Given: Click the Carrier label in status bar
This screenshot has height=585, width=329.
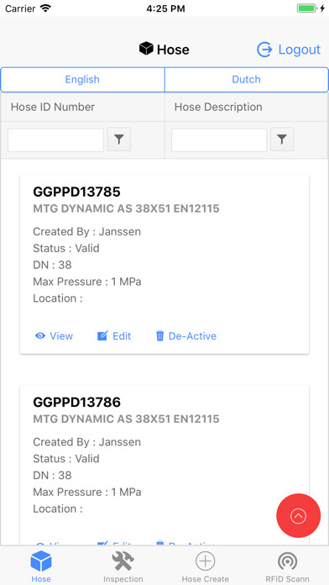Looking at the screenshot, I should (20, 8).
